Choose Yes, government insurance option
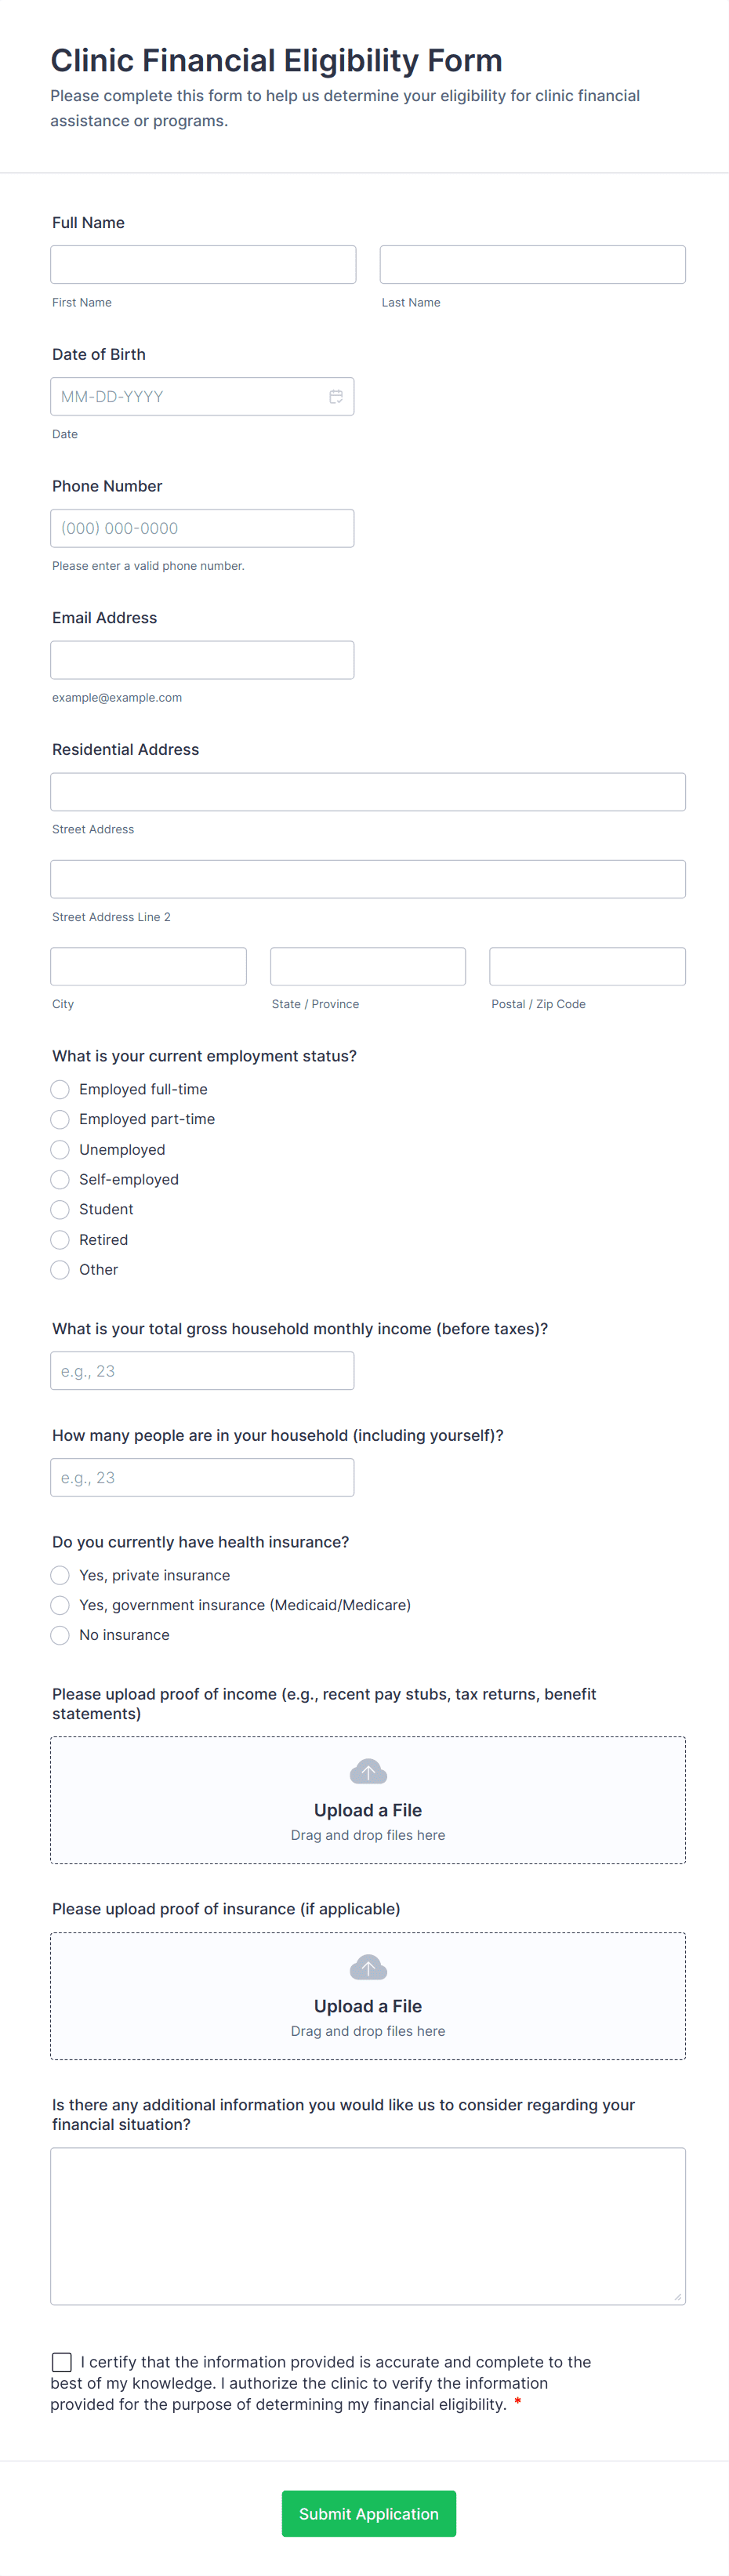 coord(61,1605)
